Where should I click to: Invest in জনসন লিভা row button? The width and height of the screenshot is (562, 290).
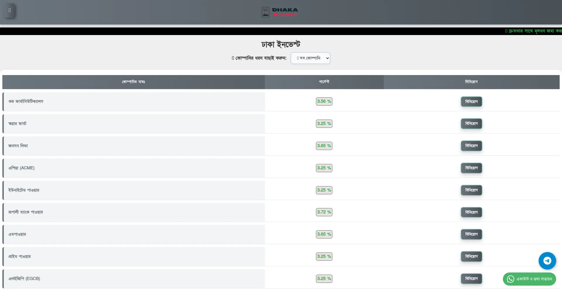[471, 146]
